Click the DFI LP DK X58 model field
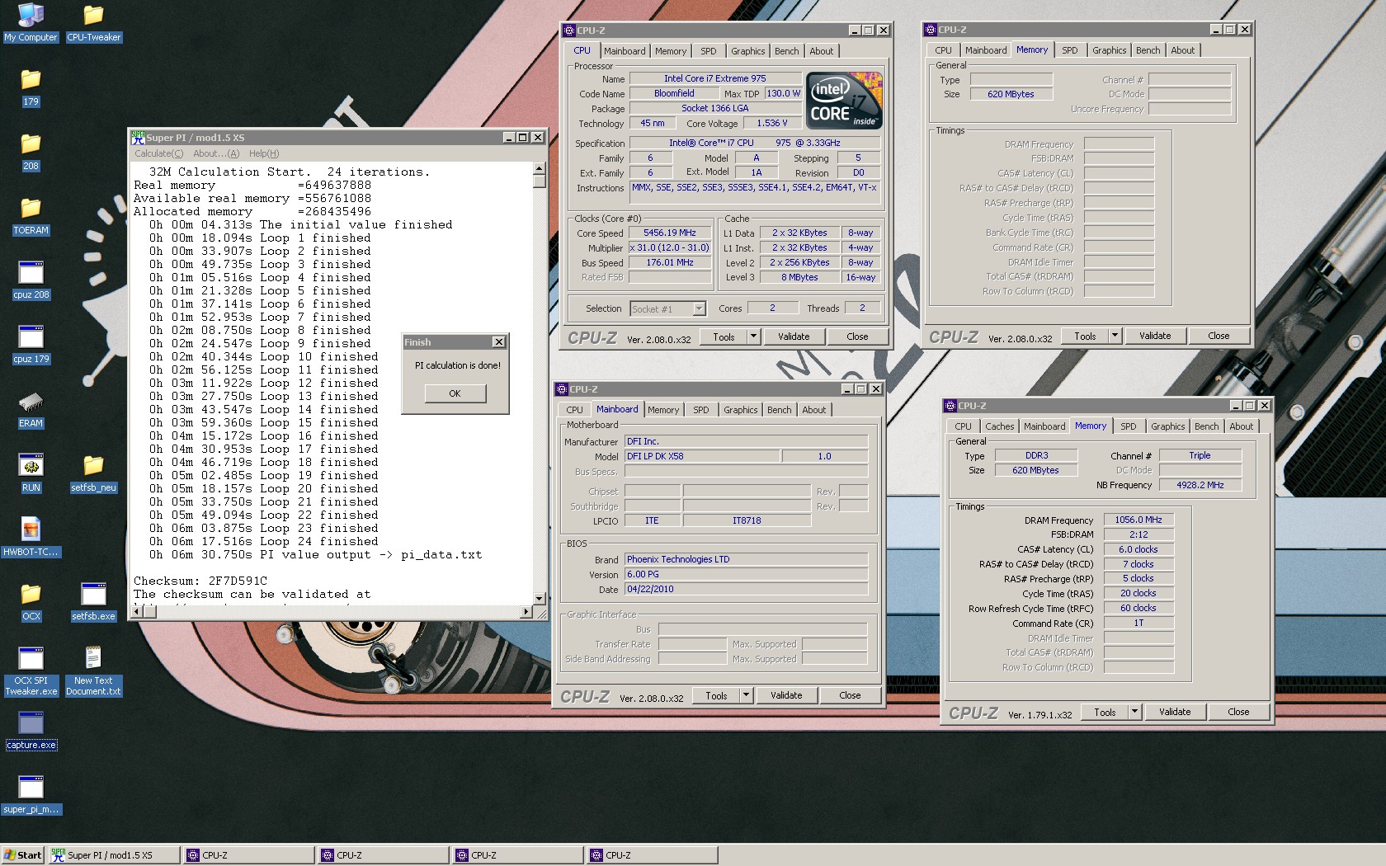This screenshot has width=1386, height=866. (702, 456)
